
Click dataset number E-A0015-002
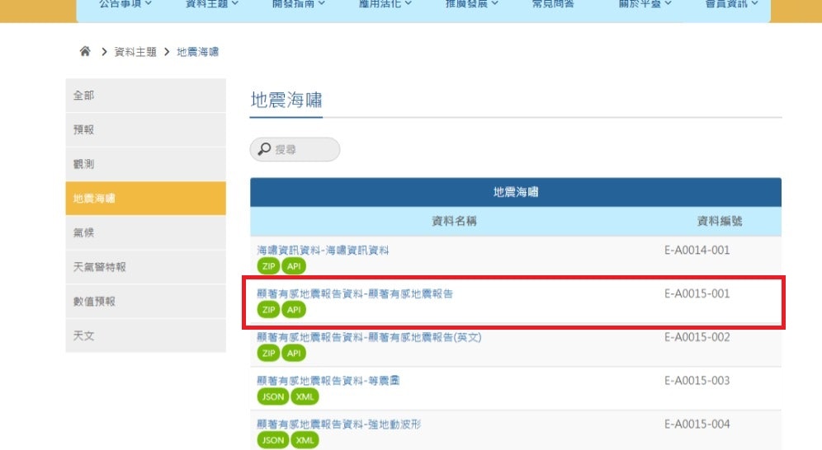coord(697,337)
